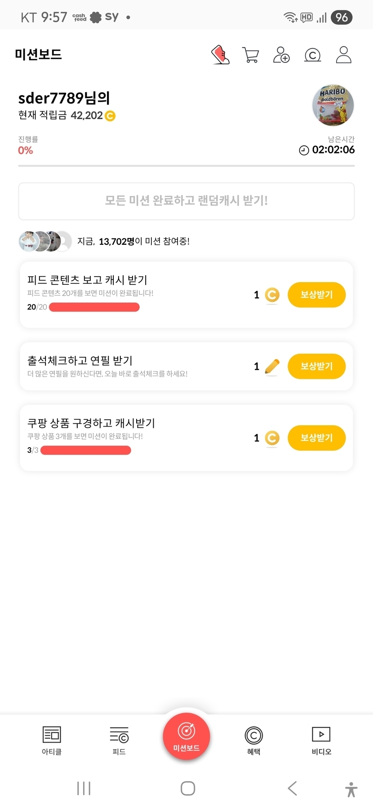Tap the feed mission progress bar
Screen dimensions: 373x809
click(x=94, y=307)
